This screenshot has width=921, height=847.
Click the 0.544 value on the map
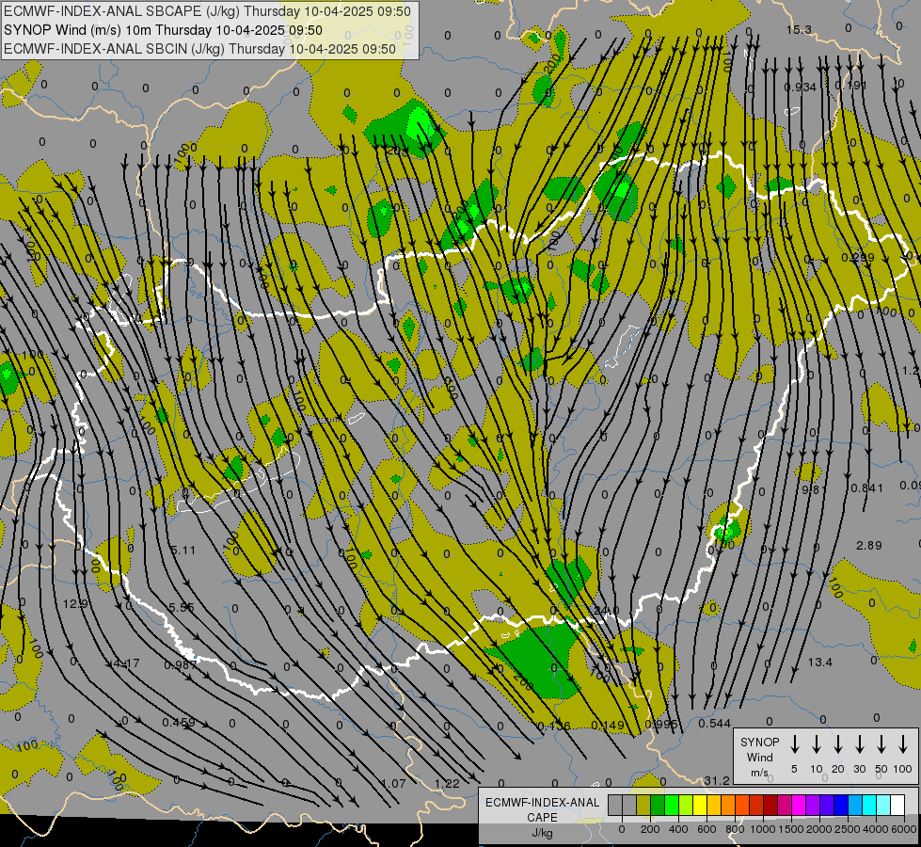[714, 724]
